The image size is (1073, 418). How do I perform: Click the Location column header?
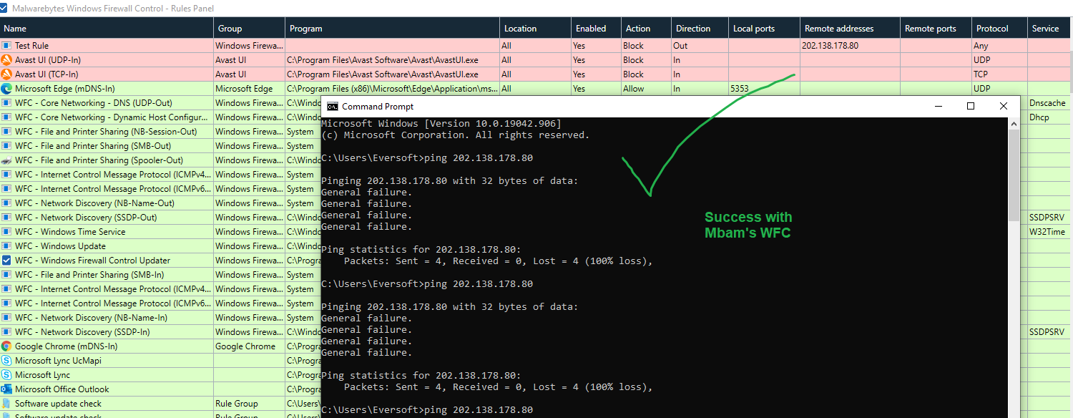(535, 29)
